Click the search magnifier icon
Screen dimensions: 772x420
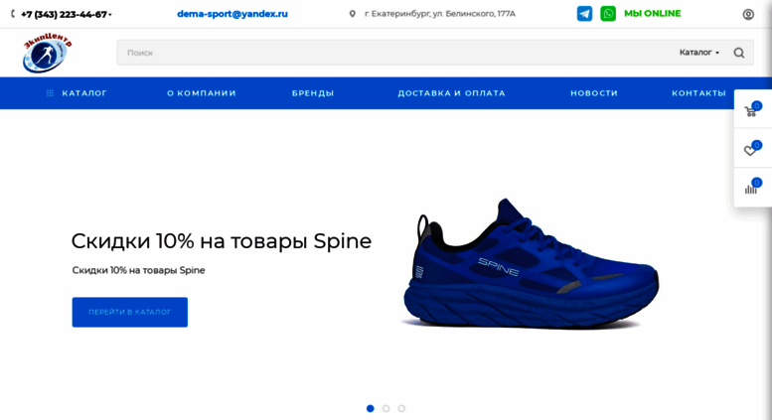click(x=738, y=53)
